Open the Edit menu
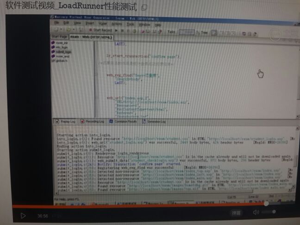Image resolution: width=300 pixels, height=225 pixels. click(66, 23)
